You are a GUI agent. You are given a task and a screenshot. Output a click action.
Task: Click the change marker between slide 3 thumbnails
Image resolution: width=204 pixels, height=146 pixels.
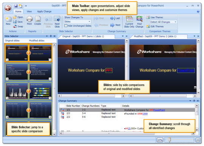(x=28, y=91)
